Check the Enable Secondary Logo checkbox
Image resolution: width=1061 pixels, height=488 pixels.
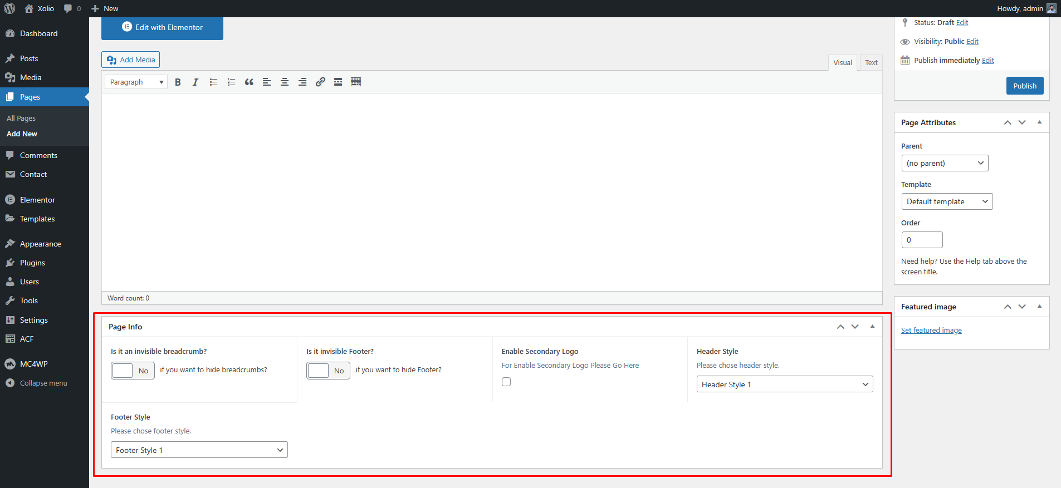[506, 382]
